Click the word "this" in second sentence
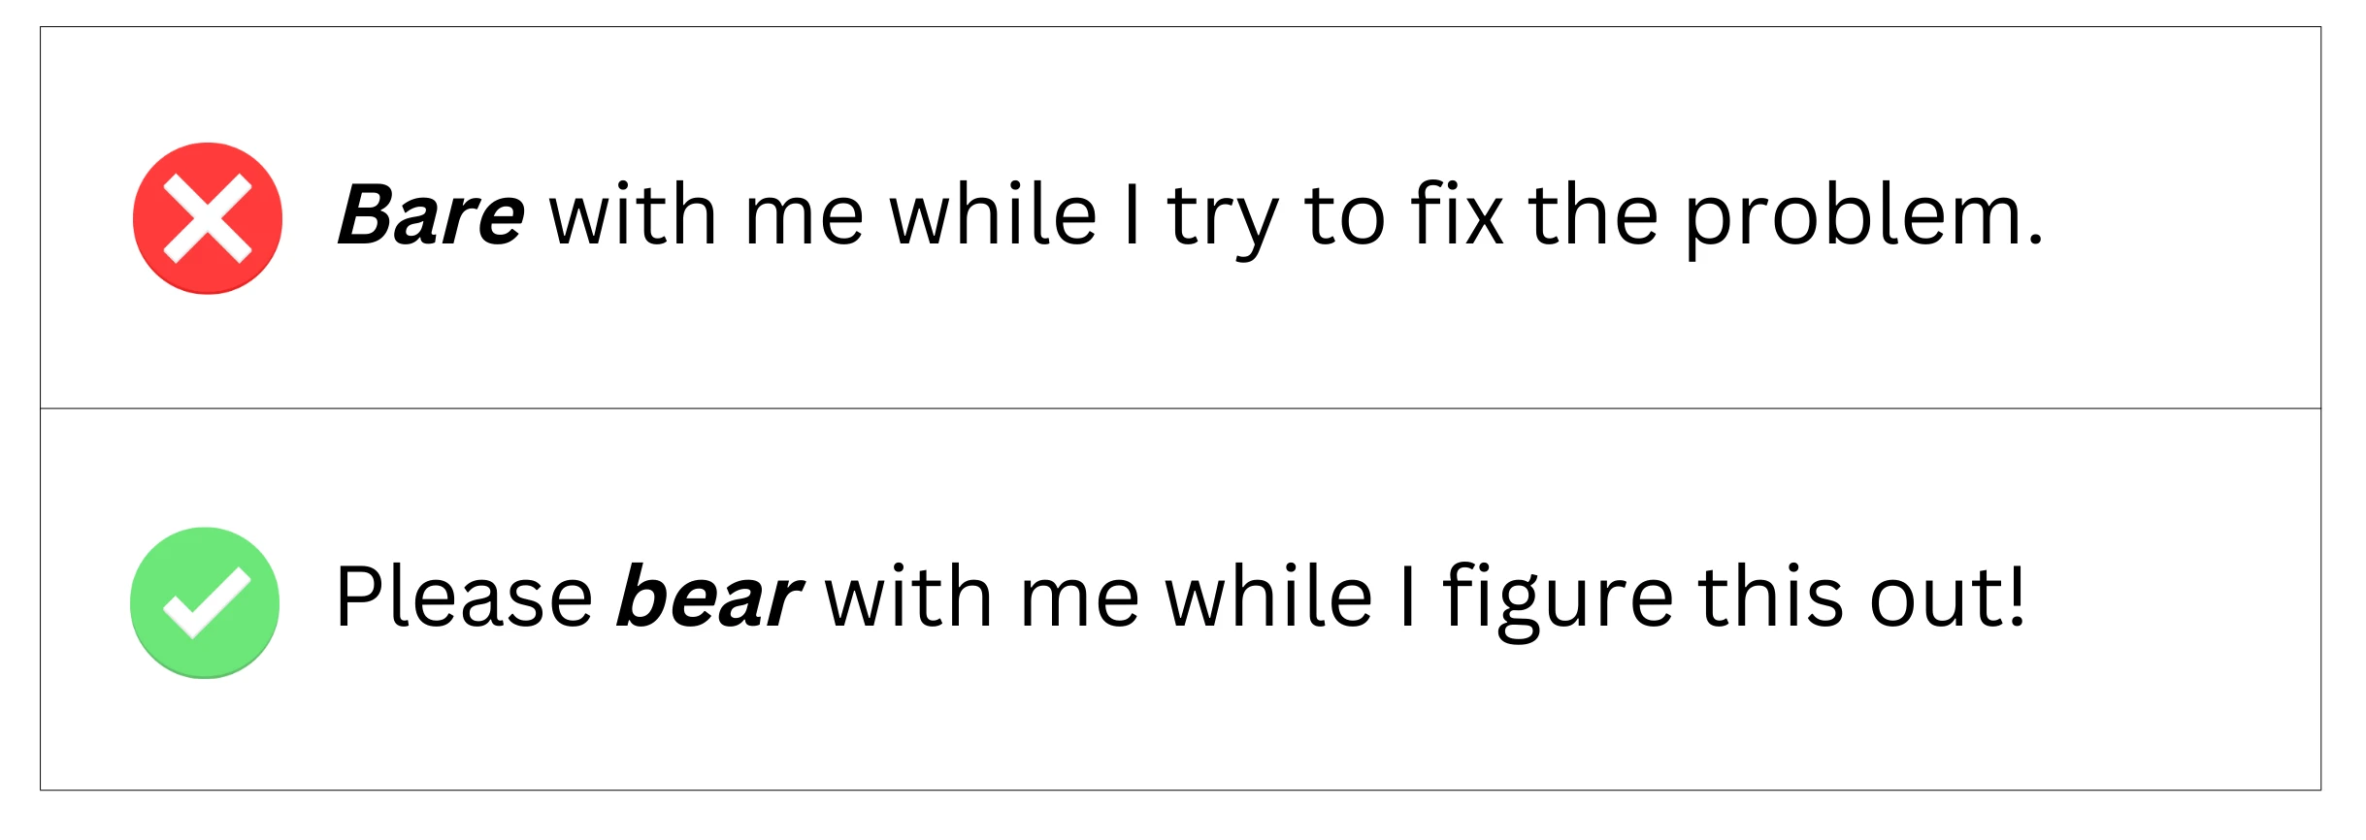The height and width of the screenshot is (840, 2366). [1771, 595]
